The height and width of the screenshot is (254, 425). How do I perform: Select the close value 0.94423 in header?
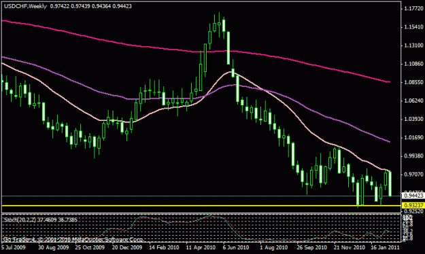coord(122,6)
